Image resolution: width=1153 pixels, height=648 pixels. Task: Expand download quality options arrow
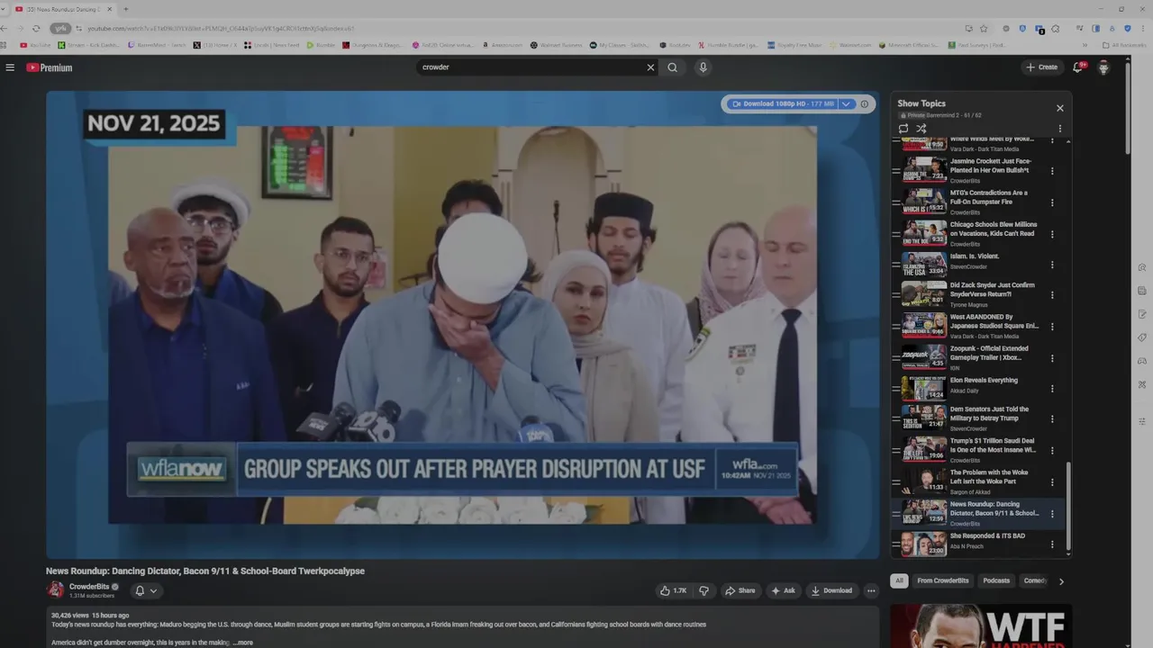(846, 104)
